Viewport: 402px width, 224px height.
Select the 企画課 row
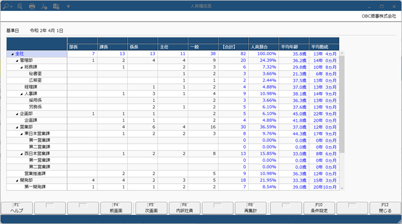[173, 120]
